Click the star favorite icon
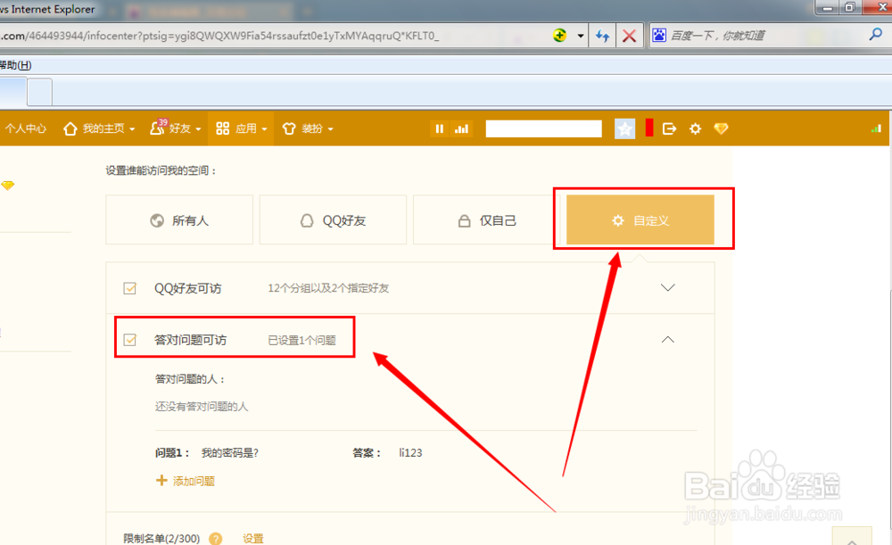892x545 pixels. coord(624,128)
